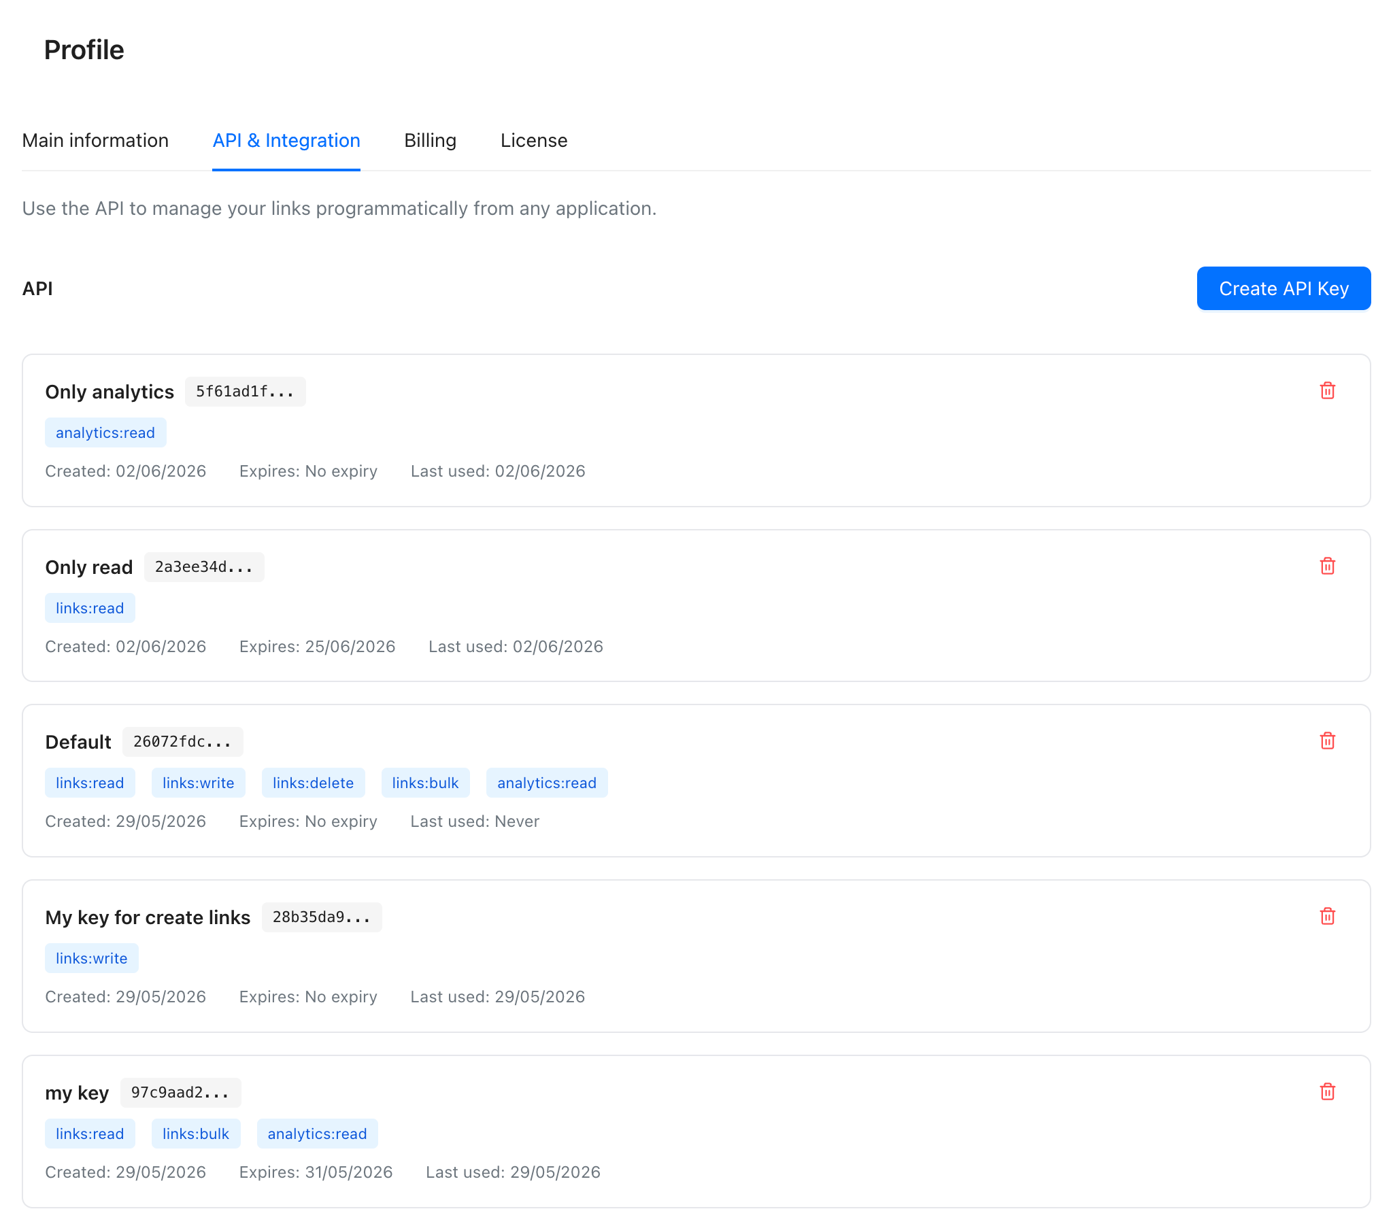
Task: Click Last used: 02/06/2026 on Only analytics
Action: click(x=497, y=471)
